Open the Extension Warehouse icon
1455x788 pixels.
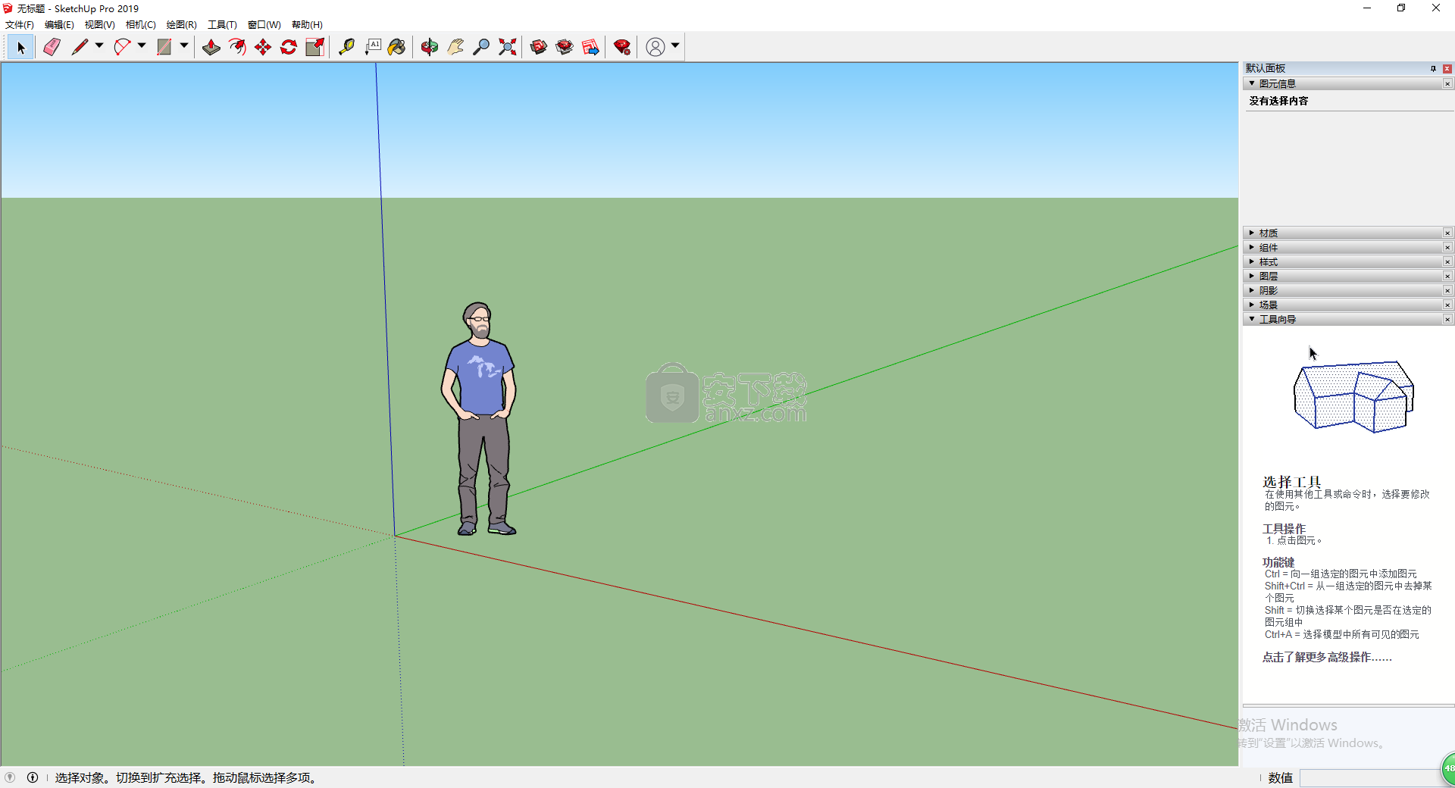click(x=565, y=47)
